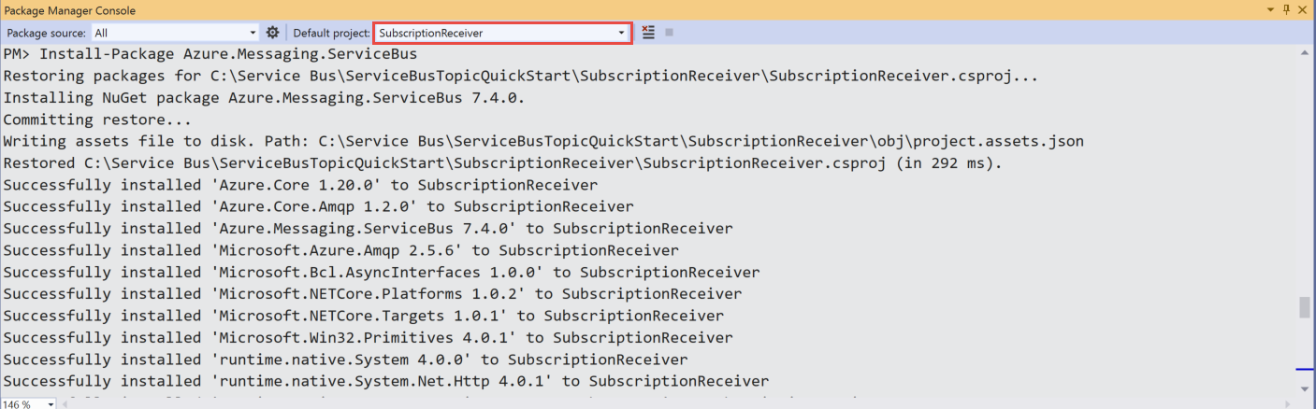This screenshot has height=409, width=1316.
Task: Close the Package Manager Console panel
Action: [1303, 9]
